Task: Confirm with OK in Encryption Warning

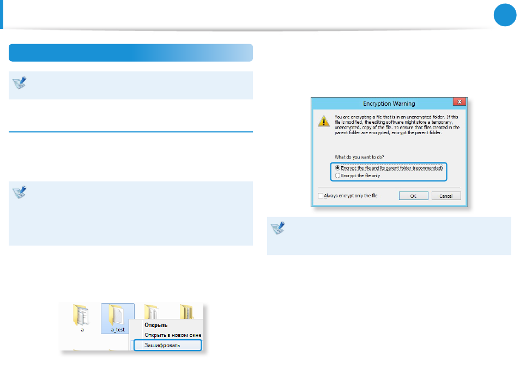Action: pos(413,196)
